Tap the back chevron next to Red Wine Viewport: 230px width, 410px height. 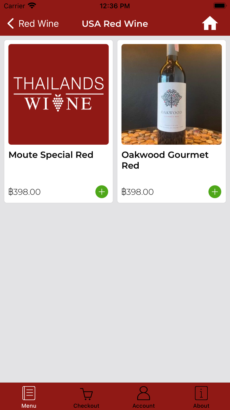pos(10,23)
